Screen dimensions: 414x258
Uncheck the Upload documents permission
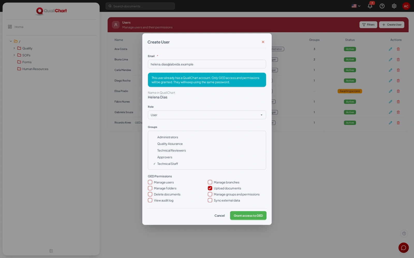(210, 188)
